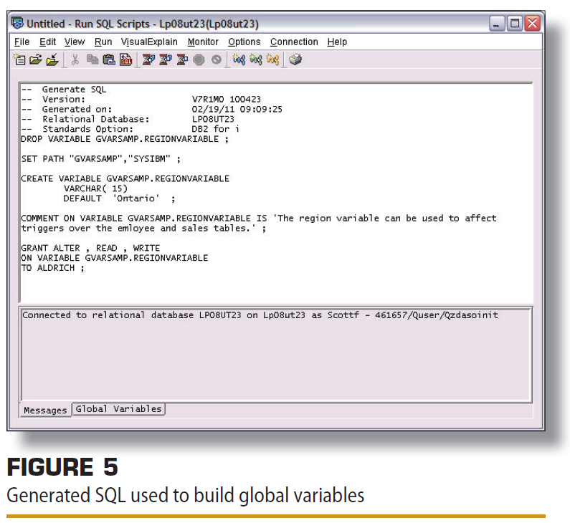Screen dimensions: 570x523
Task: Close the Run SQL Scripts window
Action: pos(532,24)
